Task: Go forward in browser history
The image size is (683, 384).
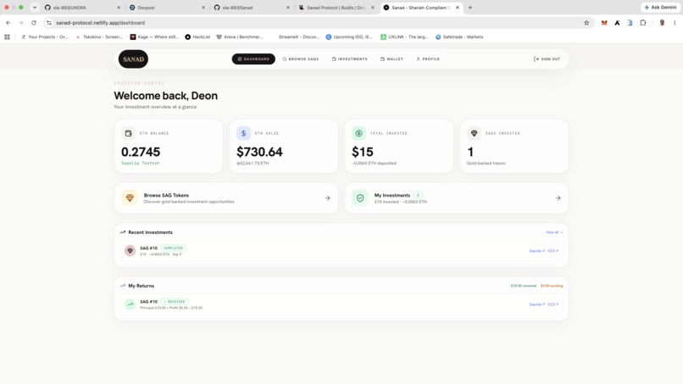Action: coord(20,23)
